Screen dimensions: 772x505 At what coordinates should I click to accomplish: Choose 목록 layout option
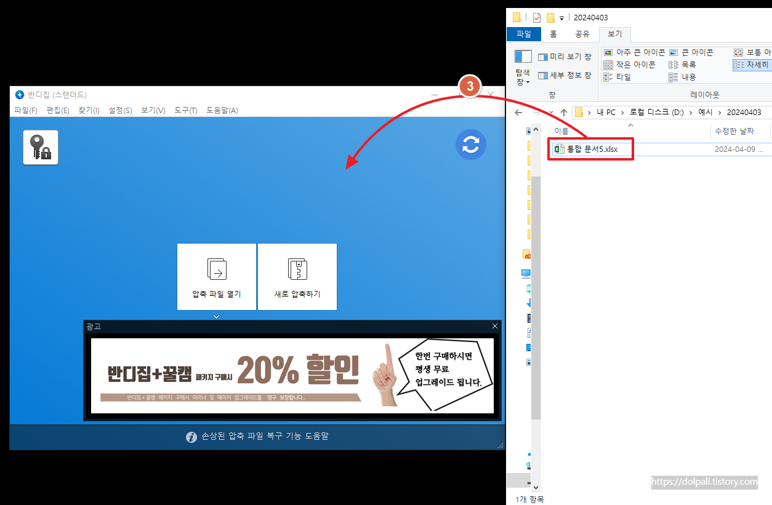point(682,65)
